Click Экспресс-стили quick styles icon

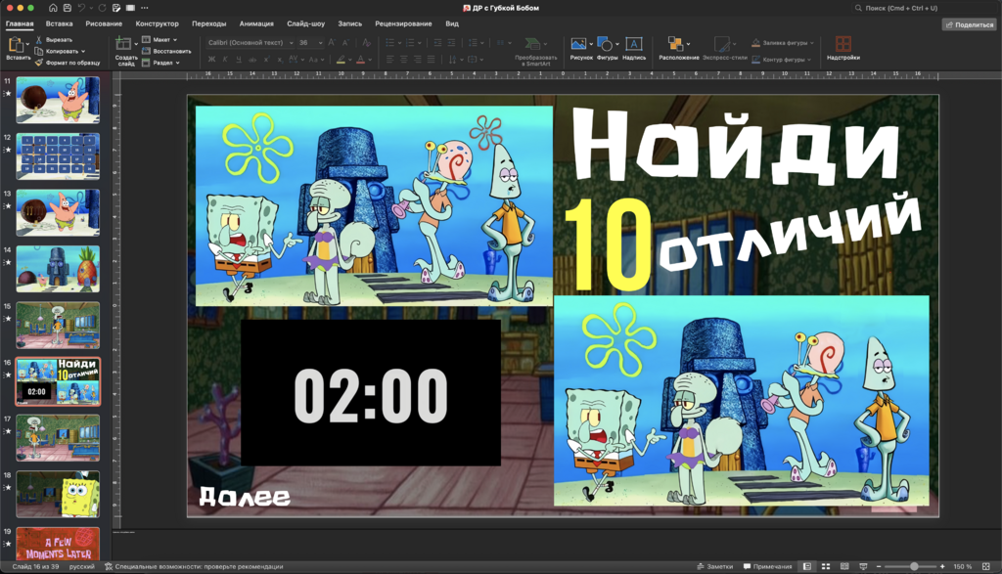coord(721,44)
